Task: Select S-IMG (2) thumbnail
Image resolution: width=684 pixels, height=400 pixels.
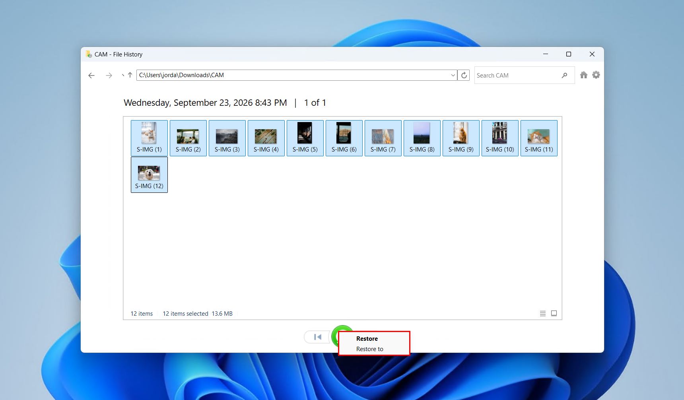Action: point(188,138)
